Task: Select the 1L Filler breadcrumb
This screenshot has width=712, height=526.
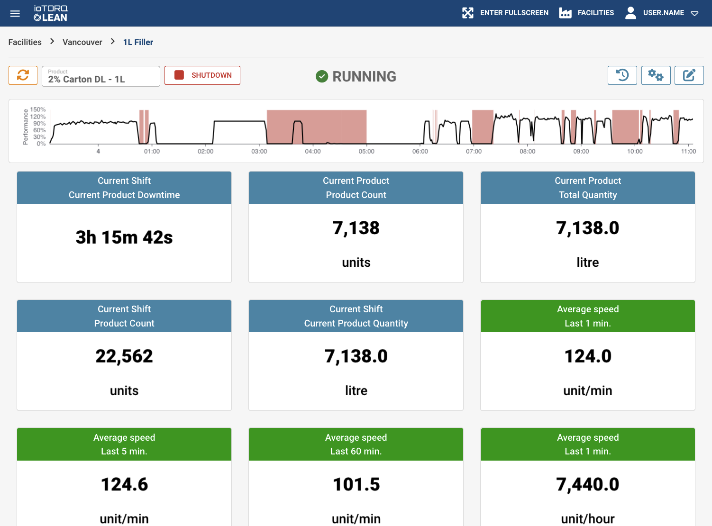Action: [138, 42]
